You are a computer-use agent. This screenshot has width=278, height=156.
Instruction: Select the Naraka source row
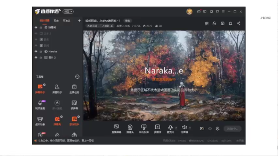point(58,51)
